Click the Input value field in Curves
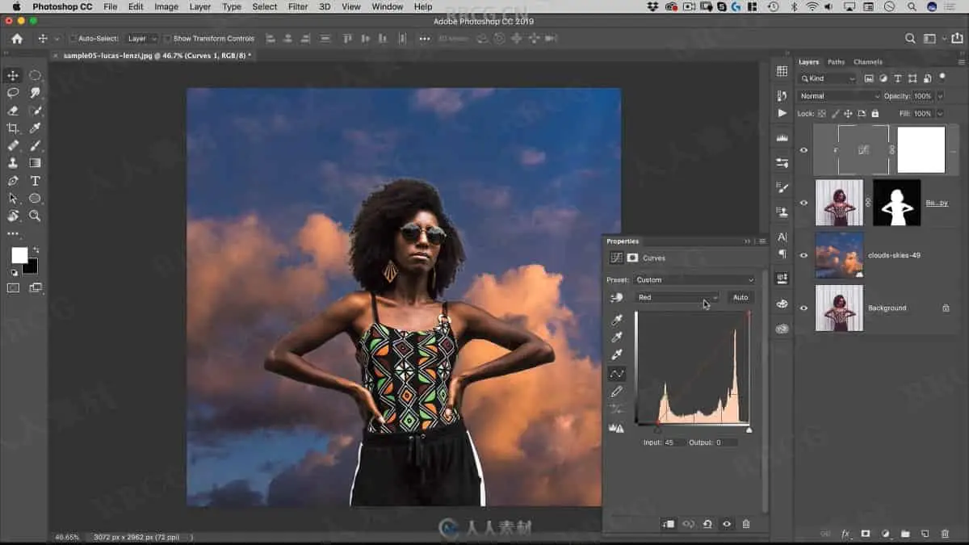The height and width of the screenshot is (545, 969). click(673, 442)
